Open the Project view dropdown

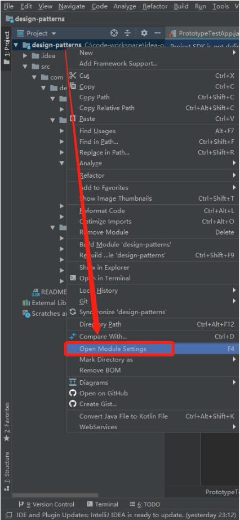(x=37, y=33)
